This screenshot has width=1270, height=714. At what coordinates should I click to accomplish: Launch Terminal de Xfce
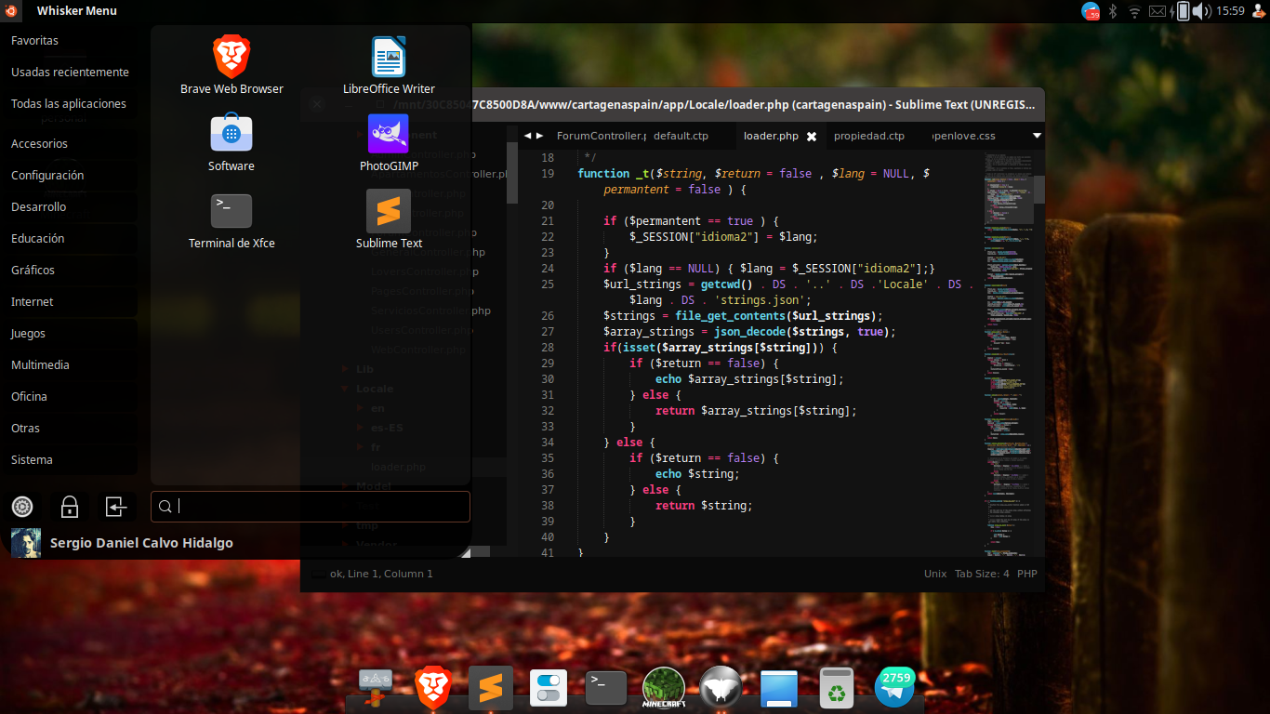click(231, 211)
